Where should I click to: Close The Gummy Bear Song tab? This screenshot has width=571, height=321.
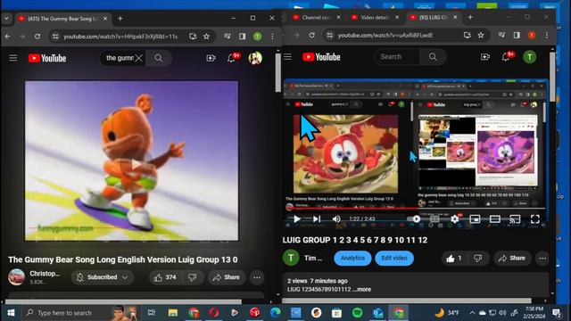[105, 19]
